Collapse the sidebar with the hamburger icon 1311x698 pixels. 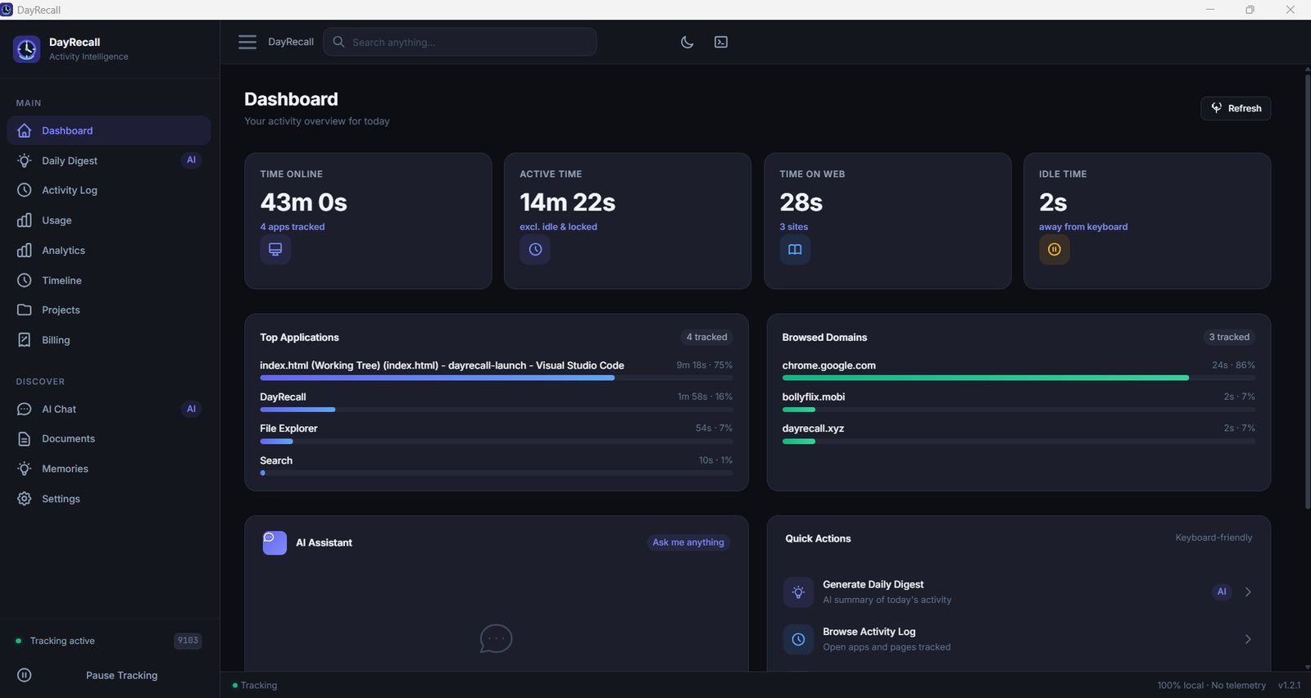[x=247, y=42]
